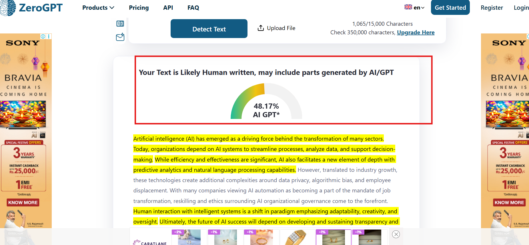
Task: Open the ad info icon on the left Sony ad
Action: click(43, 36)
